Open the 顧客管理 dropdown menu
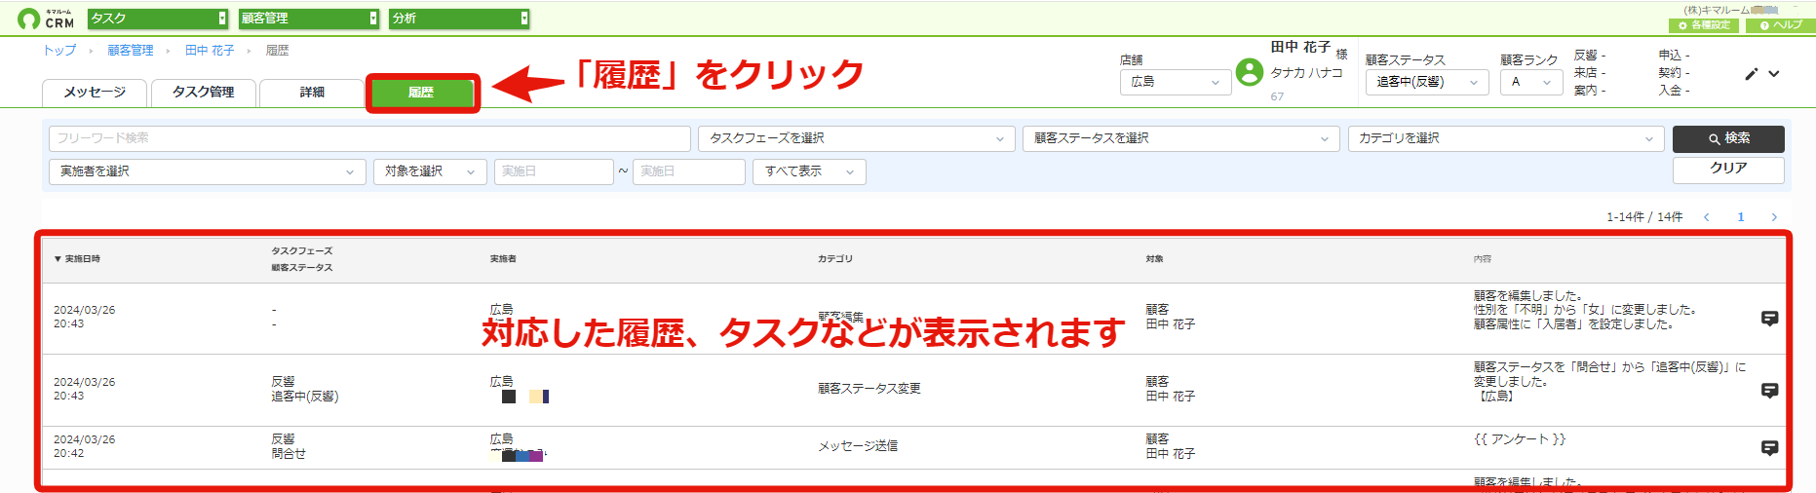The width and height of the screenshot is (1816, 493). (x=309, y=19)
